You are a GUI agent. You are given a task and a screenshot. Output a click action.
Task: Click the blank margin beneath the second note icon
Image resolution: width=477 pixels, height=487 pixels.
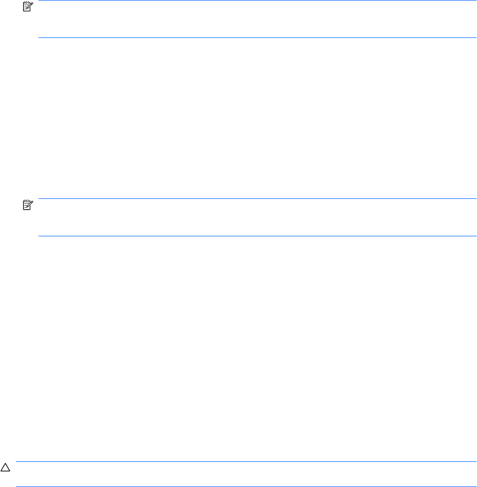click(x=28, y=224)
